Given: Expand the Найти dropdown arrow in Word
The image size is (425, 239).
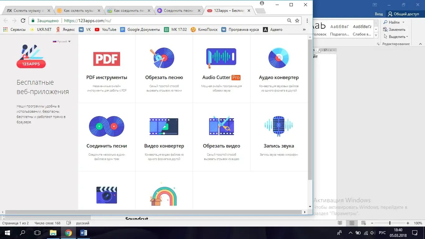Looking at the screenshot, I should click(x=403, y=22).
